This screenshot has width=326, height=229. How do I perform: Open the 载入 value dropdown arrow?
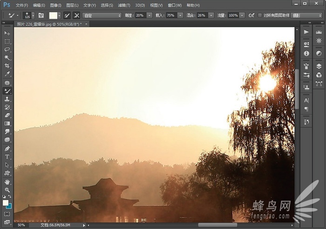pos(180,15)
